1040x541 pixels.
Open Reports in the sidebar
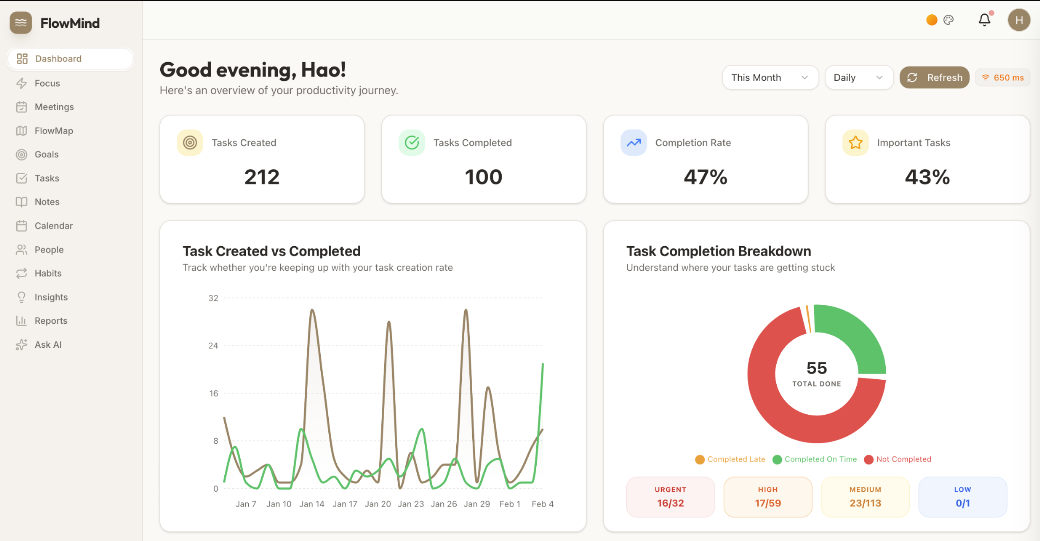click(x=51, y=321)
